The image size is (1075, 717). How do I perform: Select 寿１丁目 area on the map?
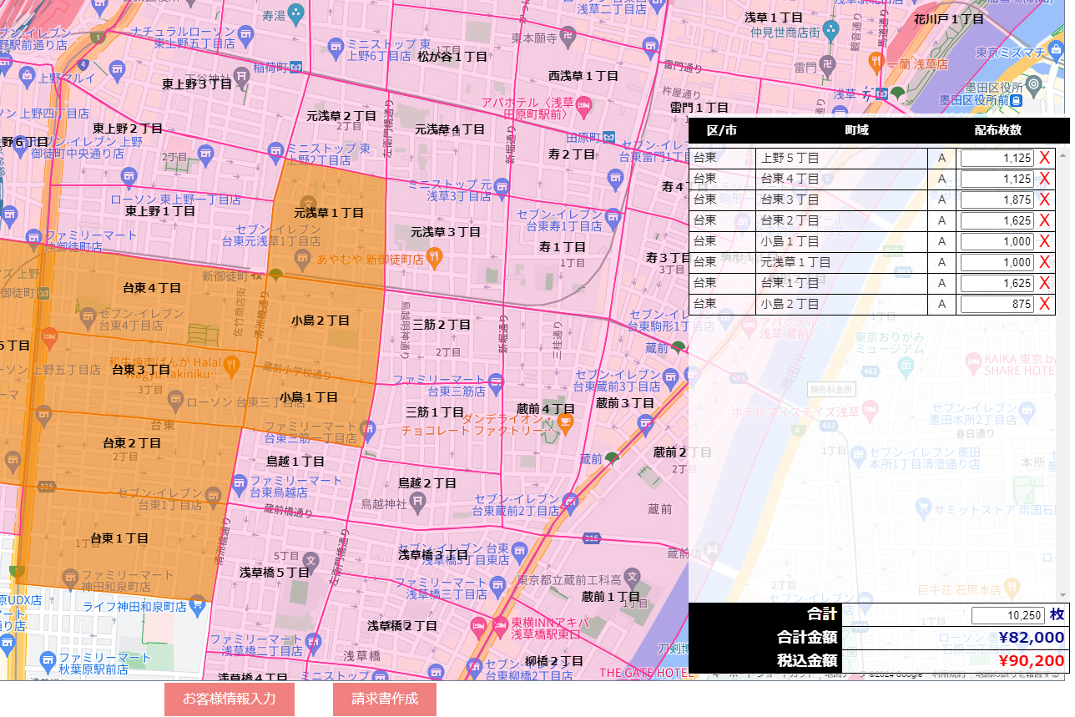point(562,246)
